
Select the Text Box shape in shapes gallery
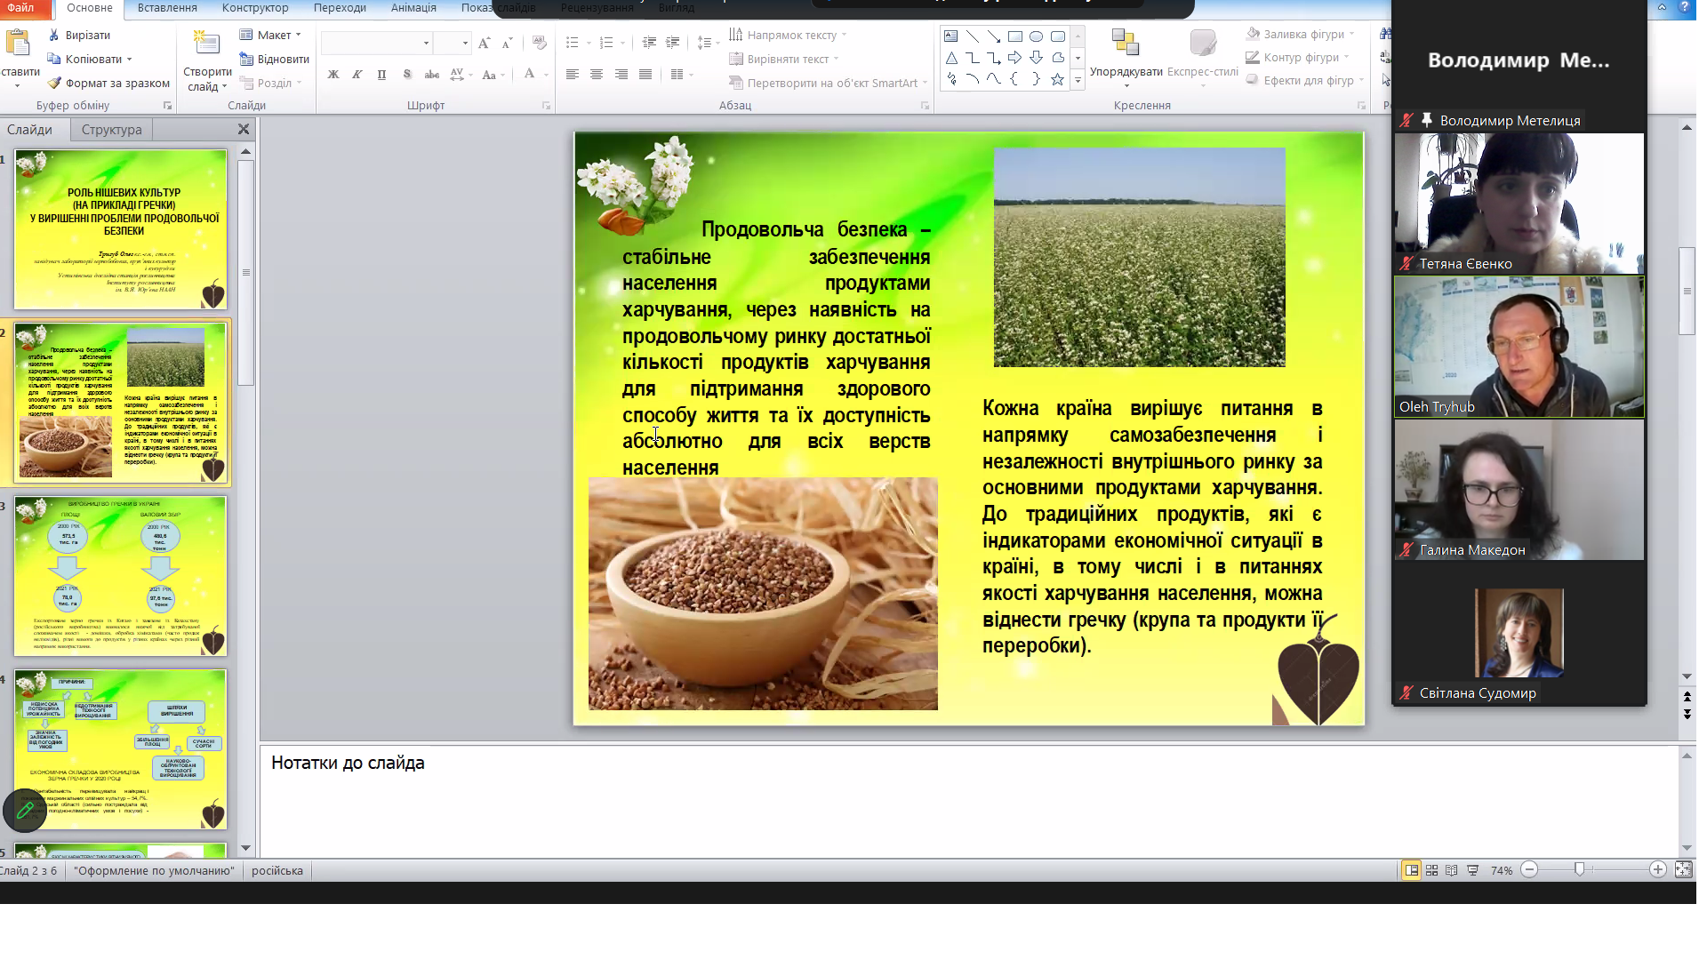[x=951, y=36]
